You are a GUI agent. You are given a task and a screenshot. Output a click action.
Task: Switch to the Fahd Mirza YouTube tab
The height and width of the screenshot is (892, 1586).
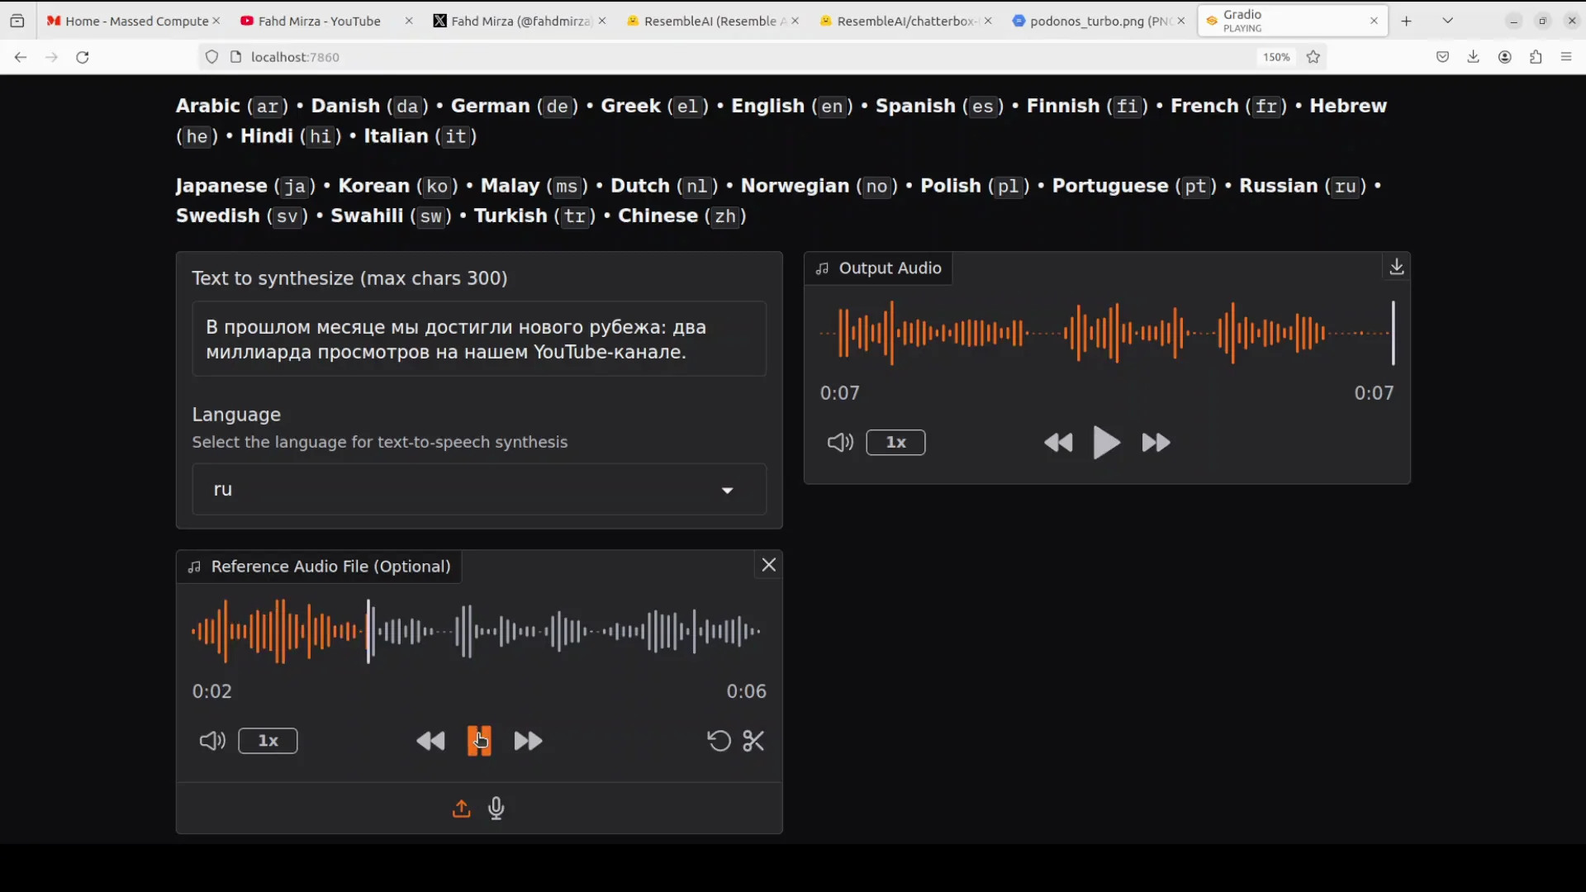click(x=318, y=21)
